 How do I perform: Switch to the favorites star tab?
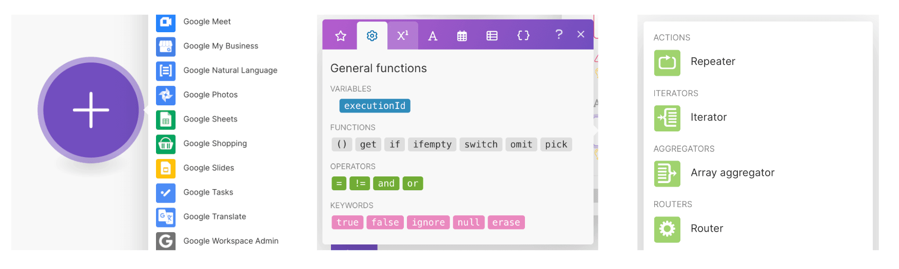340,35
